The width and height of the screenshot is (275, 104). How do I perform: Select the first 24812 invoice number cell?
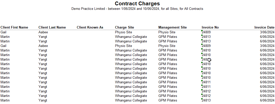pos(206,91)
